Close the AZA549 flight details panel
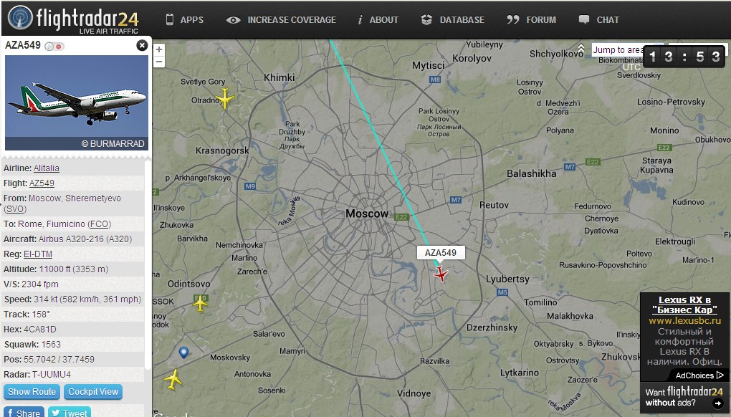The image size is (731, 417). [142, 45]
